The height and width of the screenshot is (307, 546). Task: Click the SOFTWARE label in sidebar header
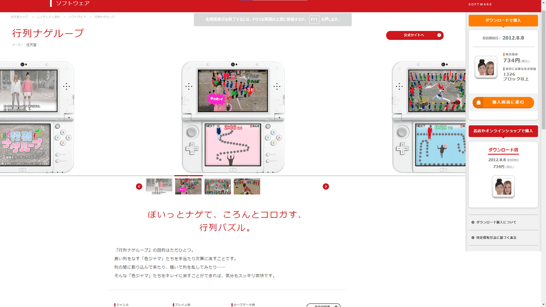click(480, 5)
